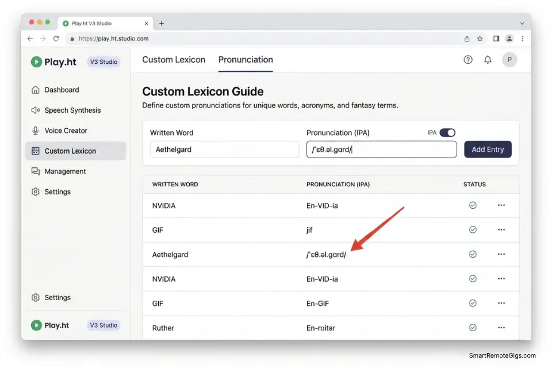This screenshot has width=552, height=368.
Task: Click the help question mark icon
Action: [x=468, y=60]
